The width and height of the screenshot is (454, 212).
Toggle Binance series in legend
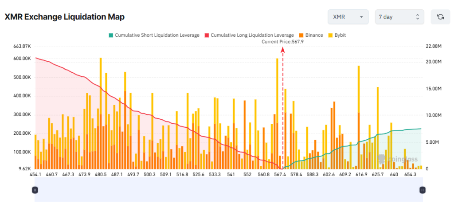pyautogui.click(x=311, y=35)
